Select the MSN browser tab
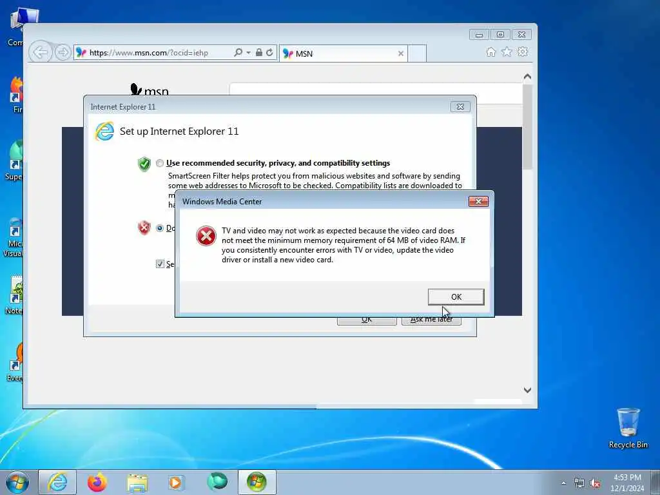The width and height of the screenshot is (660, 495). coord(343,53)
